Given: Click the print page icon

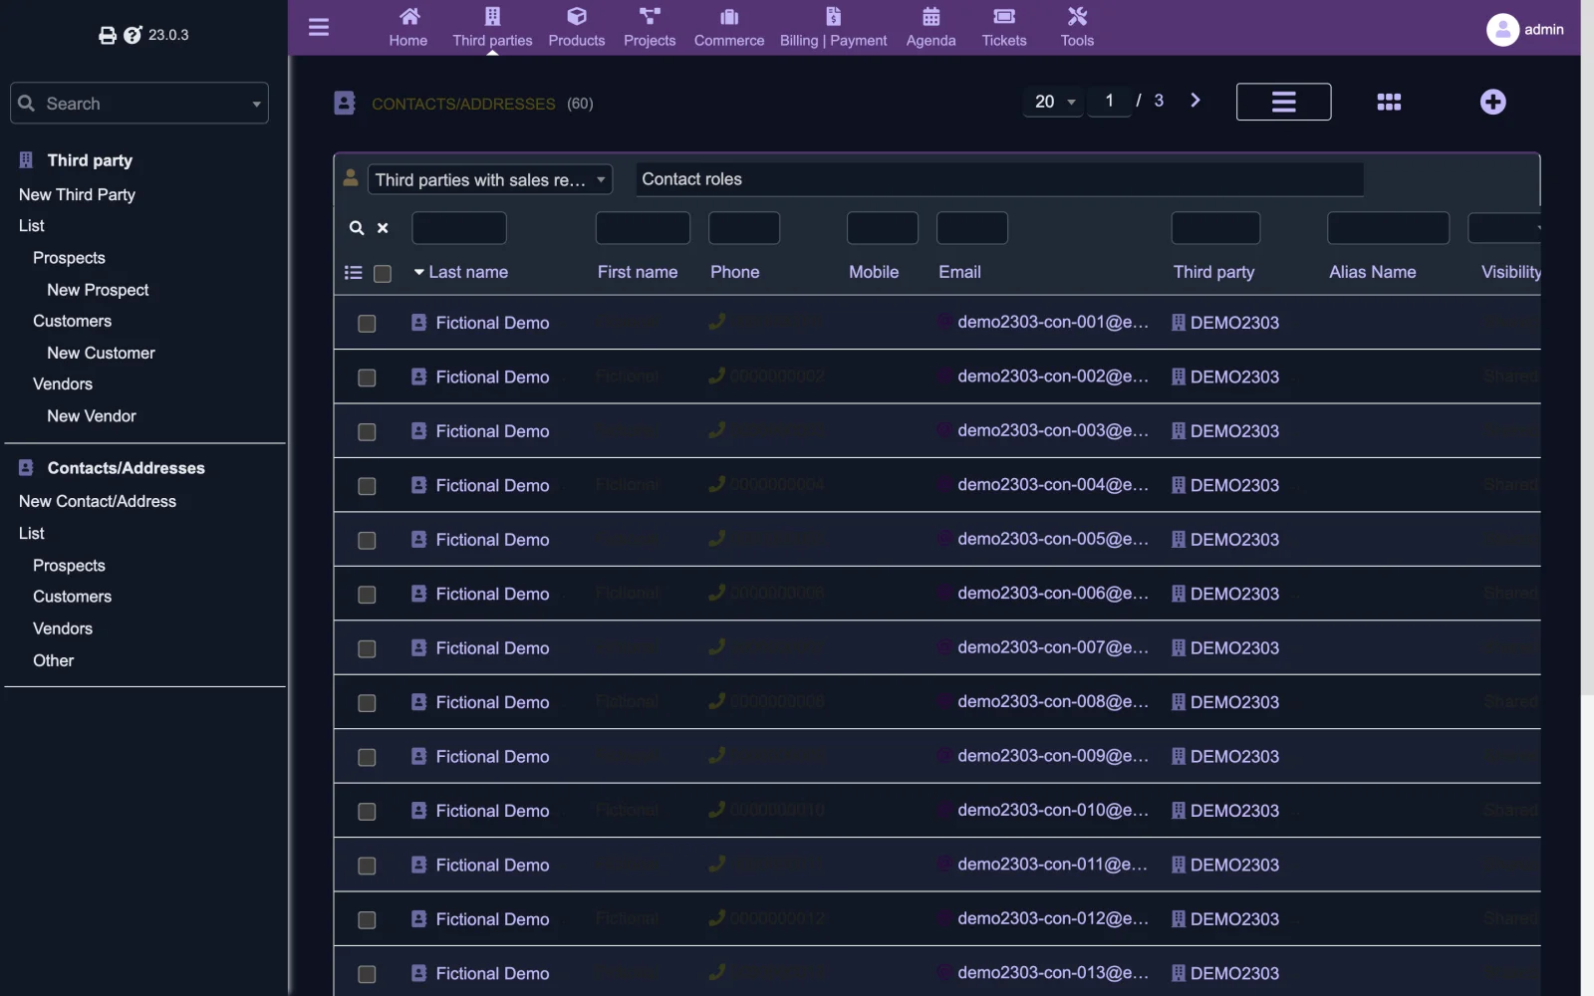Looking at the screenshot, I should tap(108, 35).
